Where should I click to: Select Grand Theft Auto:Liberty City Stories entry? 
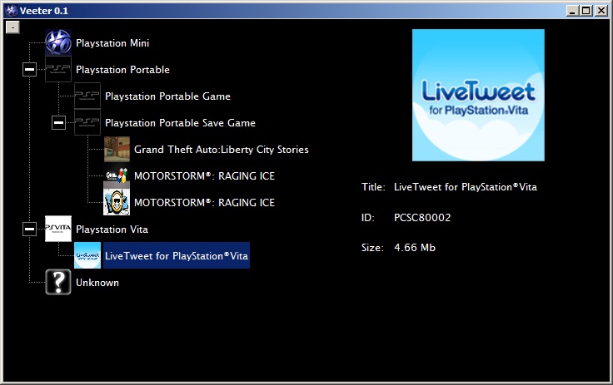click(x=222, y=150)
